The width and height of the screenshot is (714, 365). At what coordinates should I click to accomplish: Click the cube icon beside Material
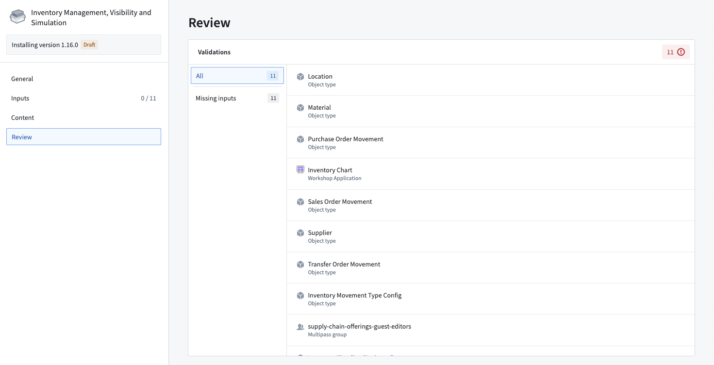click(x=300, y=108)
